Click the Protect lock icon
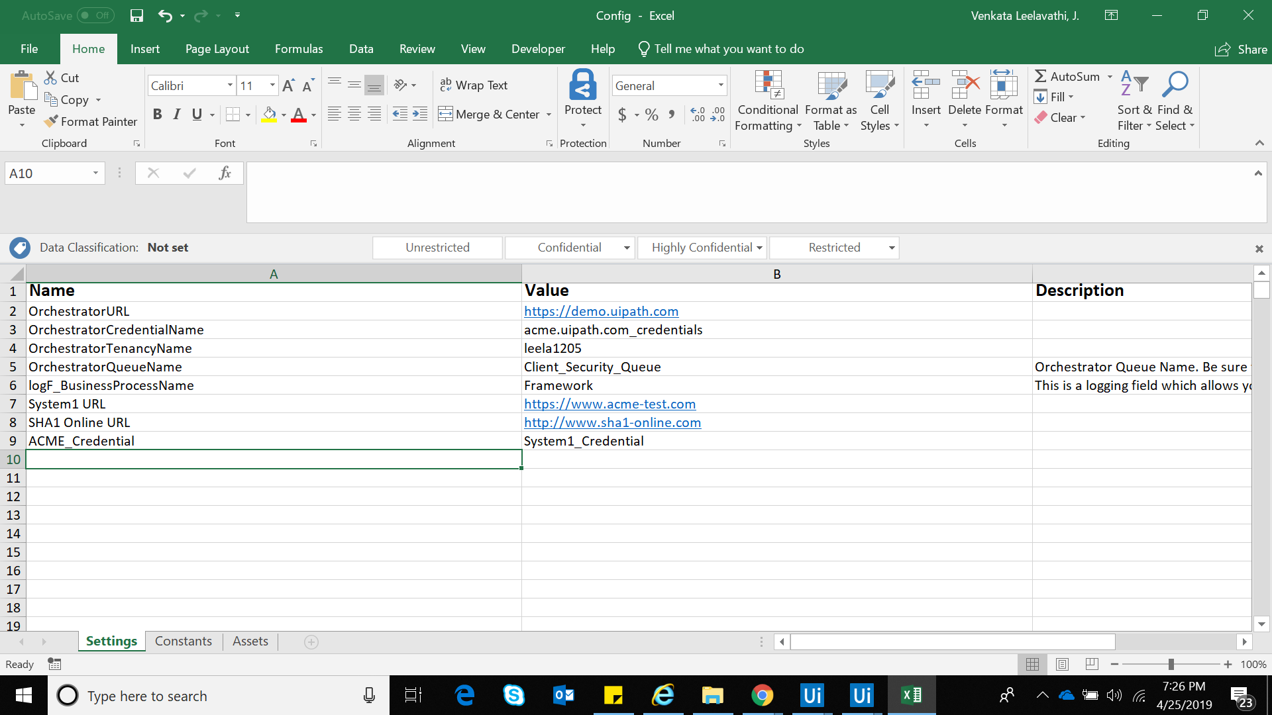 [582, 85]
